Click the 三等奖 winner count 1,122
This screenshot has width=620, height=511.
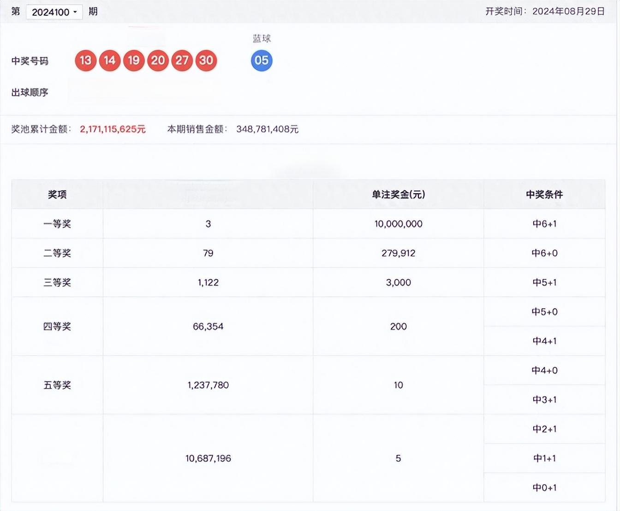[208, 283]
